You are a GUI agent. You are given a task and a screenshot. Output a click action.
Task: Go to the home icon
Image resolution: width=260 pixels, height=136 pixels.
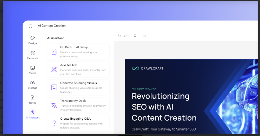(x=30, y=26)
